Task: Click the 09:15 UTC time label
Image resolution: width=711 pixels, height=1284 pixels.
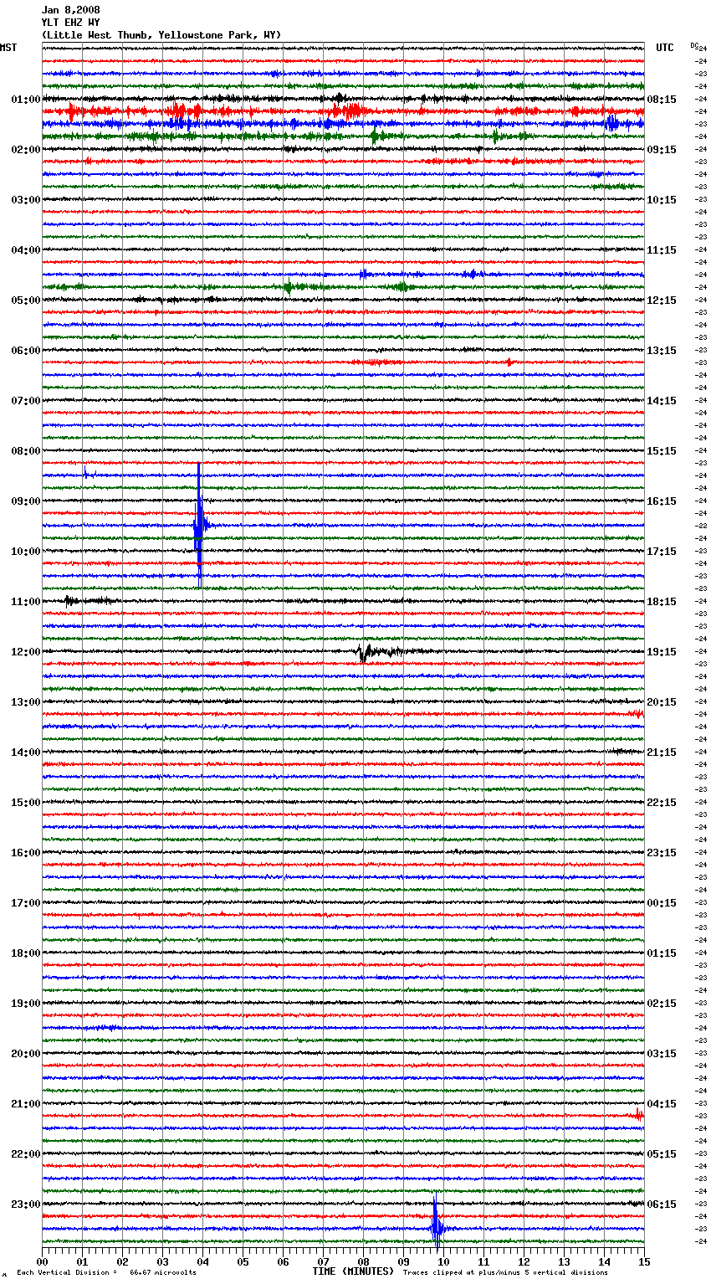Action: click(x=662, y=150)
